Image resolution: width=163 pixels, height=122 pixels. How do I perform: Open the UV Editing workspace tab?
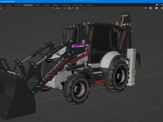pos(18,5)
